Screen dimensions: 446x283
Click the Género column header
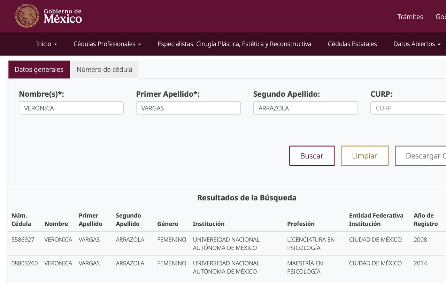click(x=168, y=224)
